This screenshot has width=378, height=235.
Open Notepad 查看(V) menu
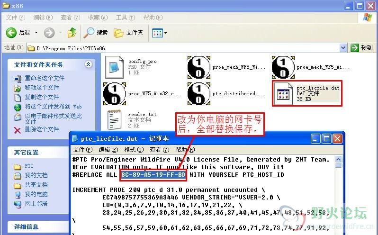159,150
